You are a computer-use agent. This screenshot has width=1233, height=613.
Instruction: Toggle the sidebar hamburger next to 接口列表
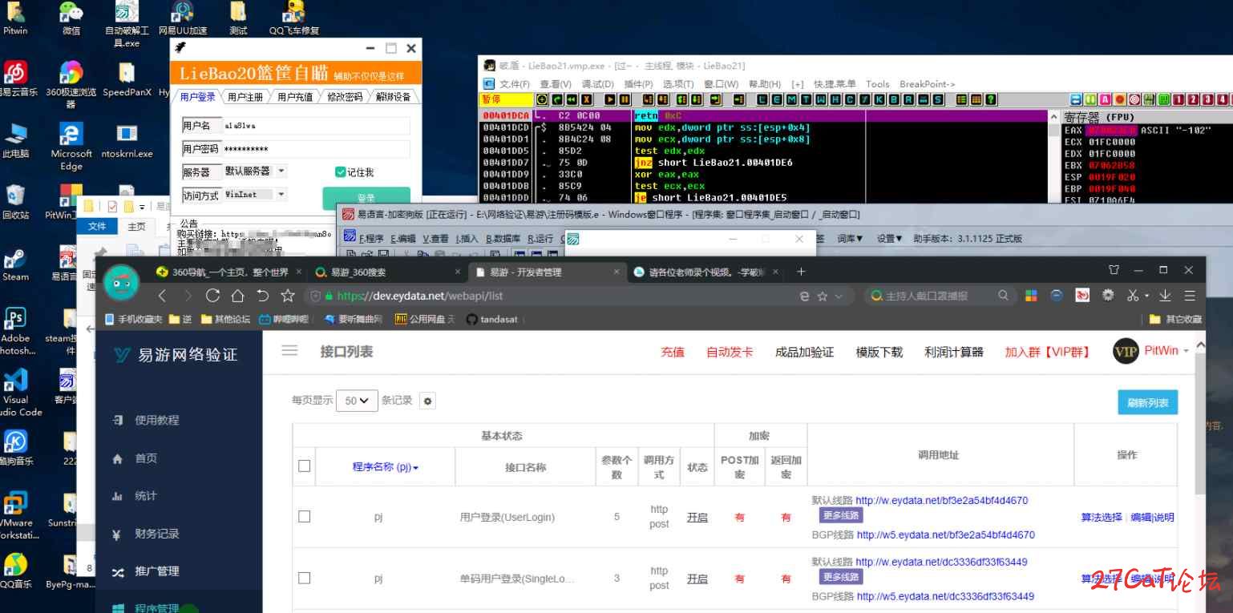pos(289,351)
